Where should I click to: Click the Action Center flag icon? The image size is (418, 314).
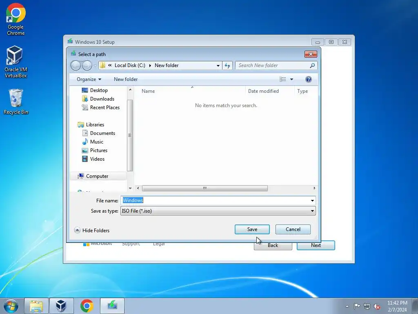tap(357, 306)
